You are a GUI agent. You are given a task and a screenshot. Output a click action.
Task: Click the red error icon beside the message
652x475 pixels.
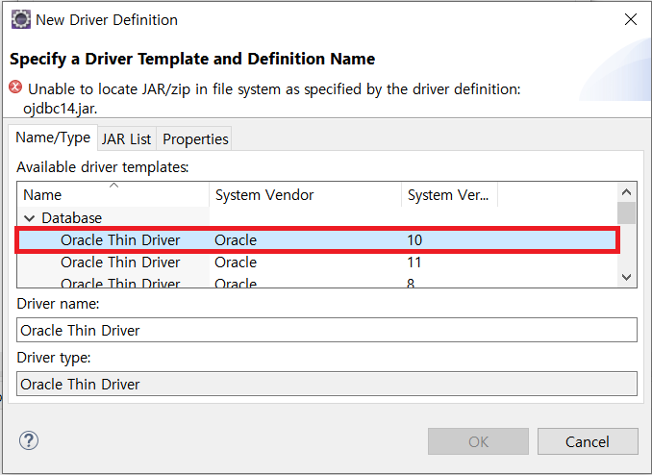[15, 87]
